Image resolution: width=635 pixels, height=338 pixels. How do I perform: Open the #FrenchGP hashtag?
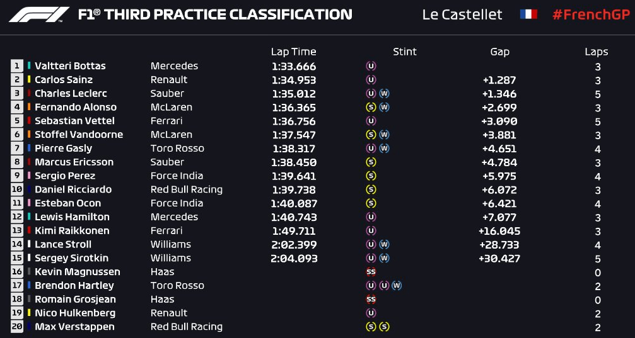click(x=591, y=14)
